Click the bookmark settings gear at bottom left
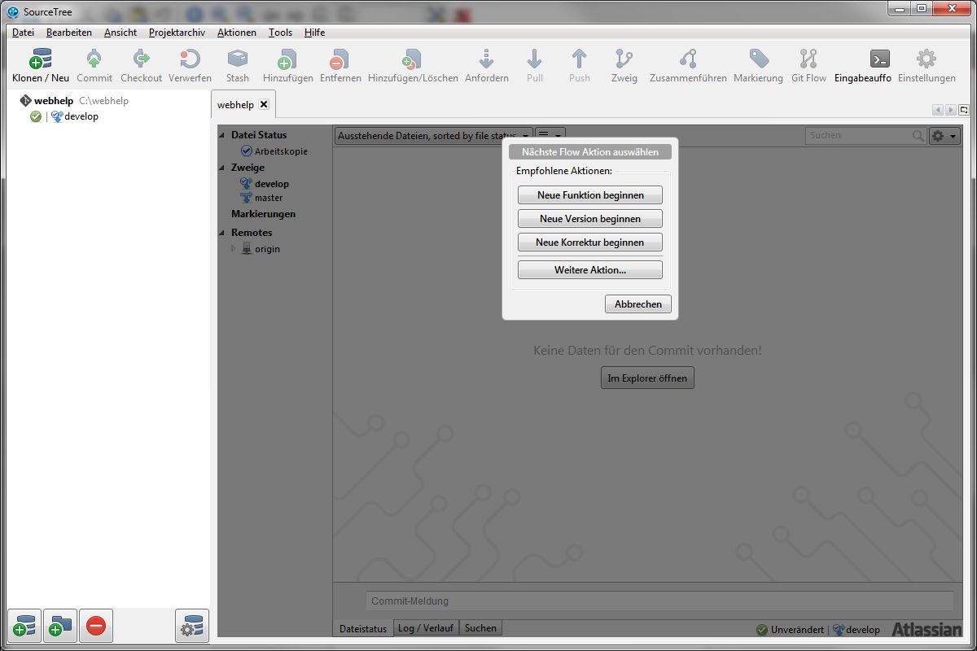Viewport: 977px width, 651px height. [x=192, y=626]
